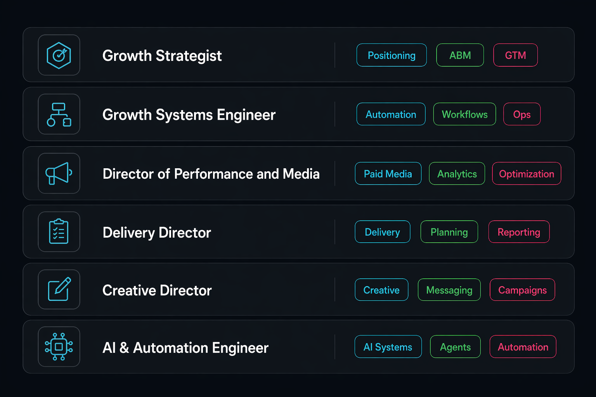Image resolution: width=596 pixels, height=397 pixels.
Task: Select the green ABM color-coded swatch
Action: [x=460, y=55]
